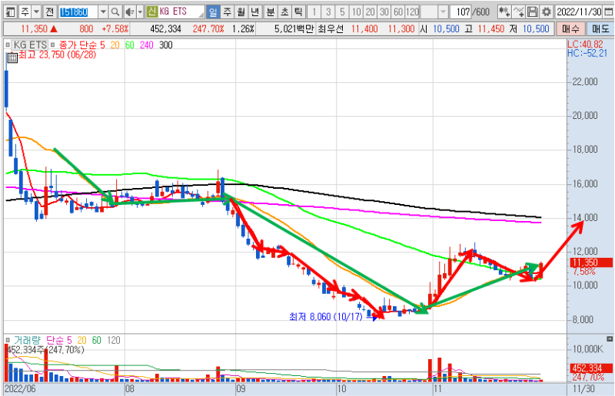This screenshot has width=615, height=396.
Task: Click the orange 20 moving average legend
Action: coord(115,45)
